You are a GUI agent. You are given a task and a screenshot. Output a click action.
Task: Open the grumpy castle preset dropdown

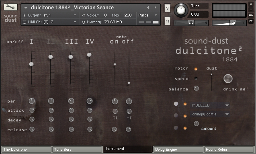pos(211,114)
